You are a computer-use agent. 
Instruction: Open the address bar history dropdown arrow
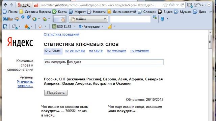click(178, 5)
